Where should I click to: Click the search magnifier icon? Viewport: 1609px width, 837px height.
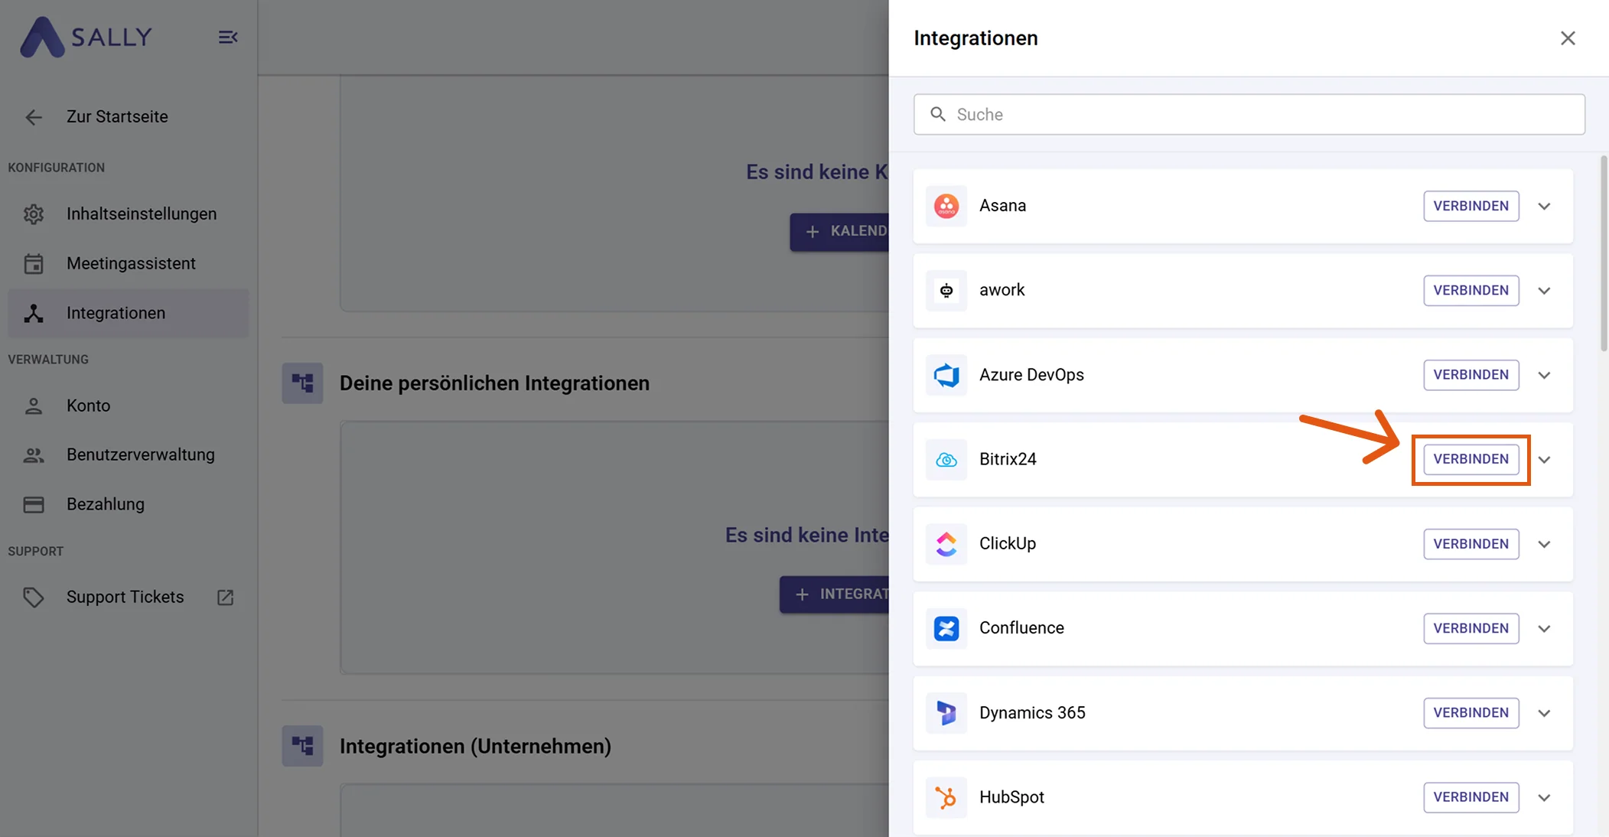(x=938, y=114)
